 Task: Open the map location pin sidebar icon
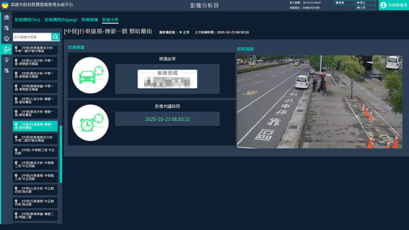pos(6,59)
